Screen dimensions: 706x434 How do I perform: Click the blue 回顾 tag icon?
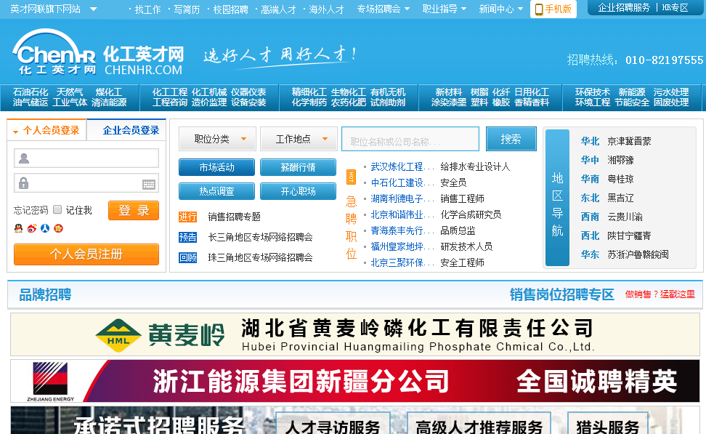pyautogui.click(x=187, y=257)
